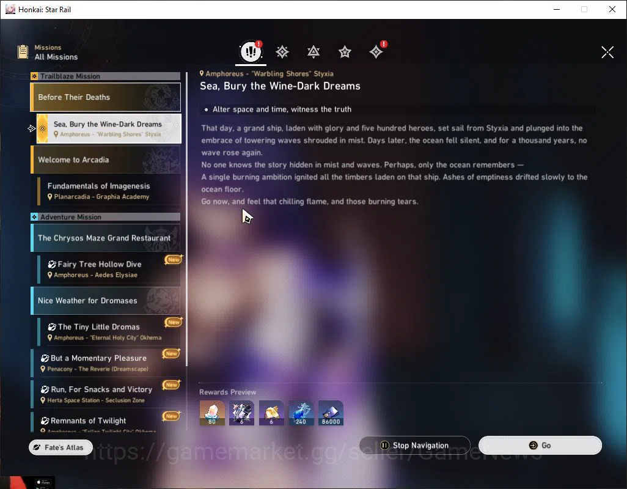
Task: Click the Adventure Mission header icon
Action: pos(34,217)
